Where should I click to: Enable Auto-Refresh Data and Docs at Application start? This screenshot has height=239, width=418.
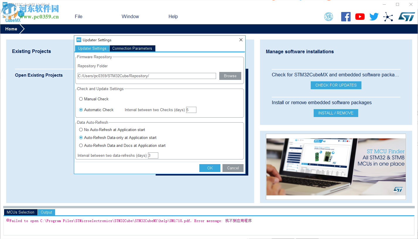[81, 145]
